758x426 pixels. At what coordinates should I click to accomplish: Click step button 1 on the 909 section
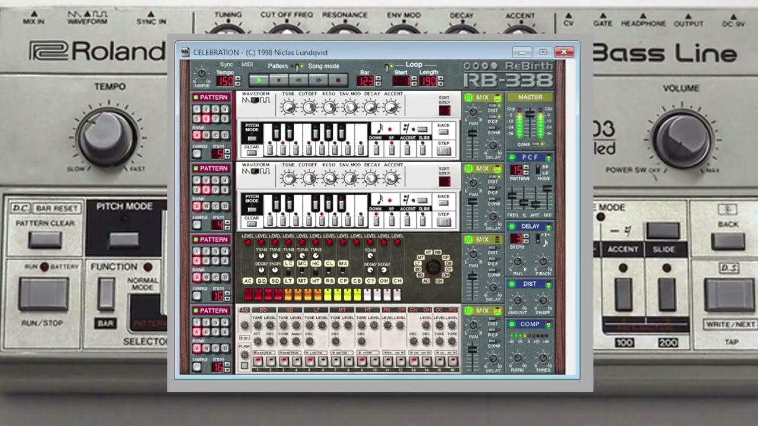coord(258,361)
